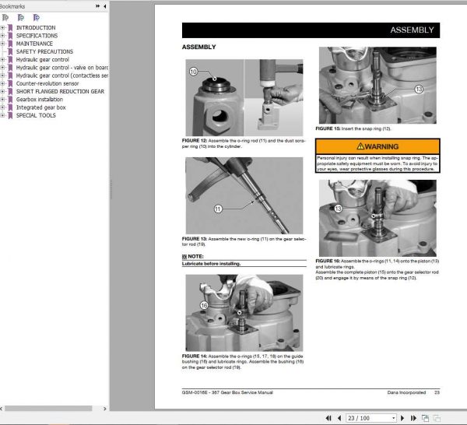Click the previous view icon beside last-page arrow
This screenshot has height=425, width=467.
425,418
